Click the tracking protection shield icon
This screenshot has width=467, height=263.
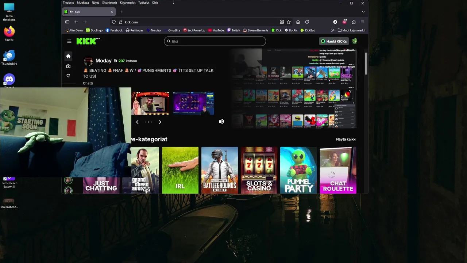click(x=114, y=22)
